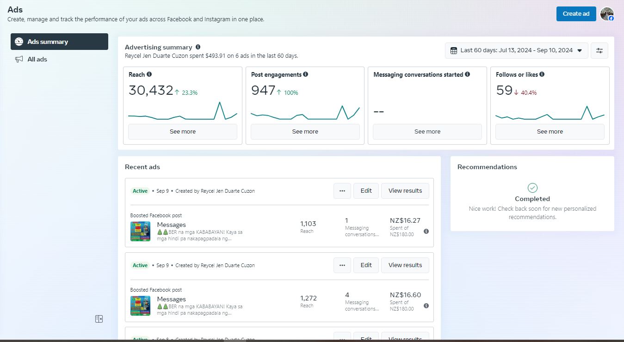624x342 pixels.
Task: Click the calendar icon in date selector
Action: (454, 50)
